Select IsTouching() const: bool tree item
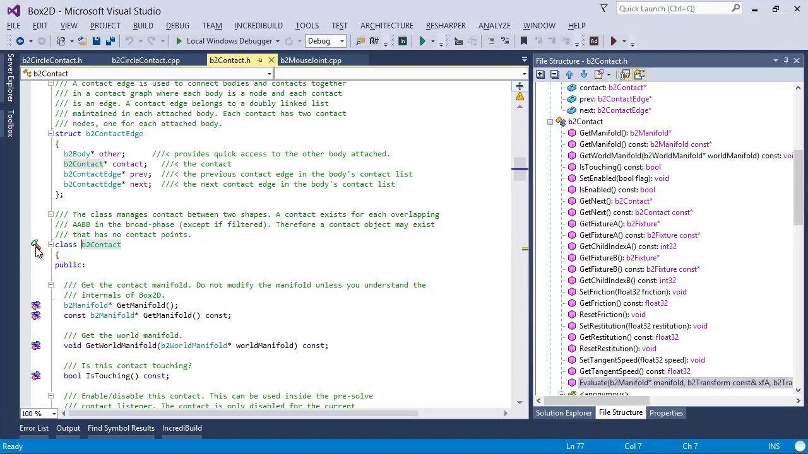 (x=620, y=167)
